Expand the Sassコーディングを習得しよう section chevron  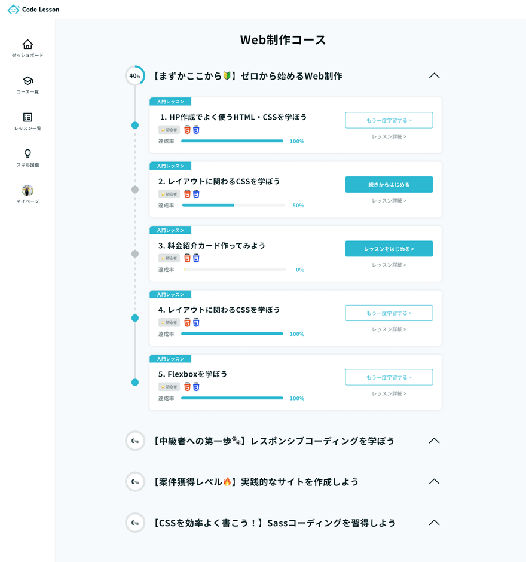click(x=435, y=522)
